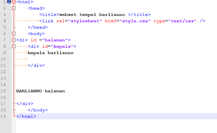Image resolution: width=217 pixels, height=133 pixels.
Task: Click the stylesheet attribute value
Action: pos(85,21)
